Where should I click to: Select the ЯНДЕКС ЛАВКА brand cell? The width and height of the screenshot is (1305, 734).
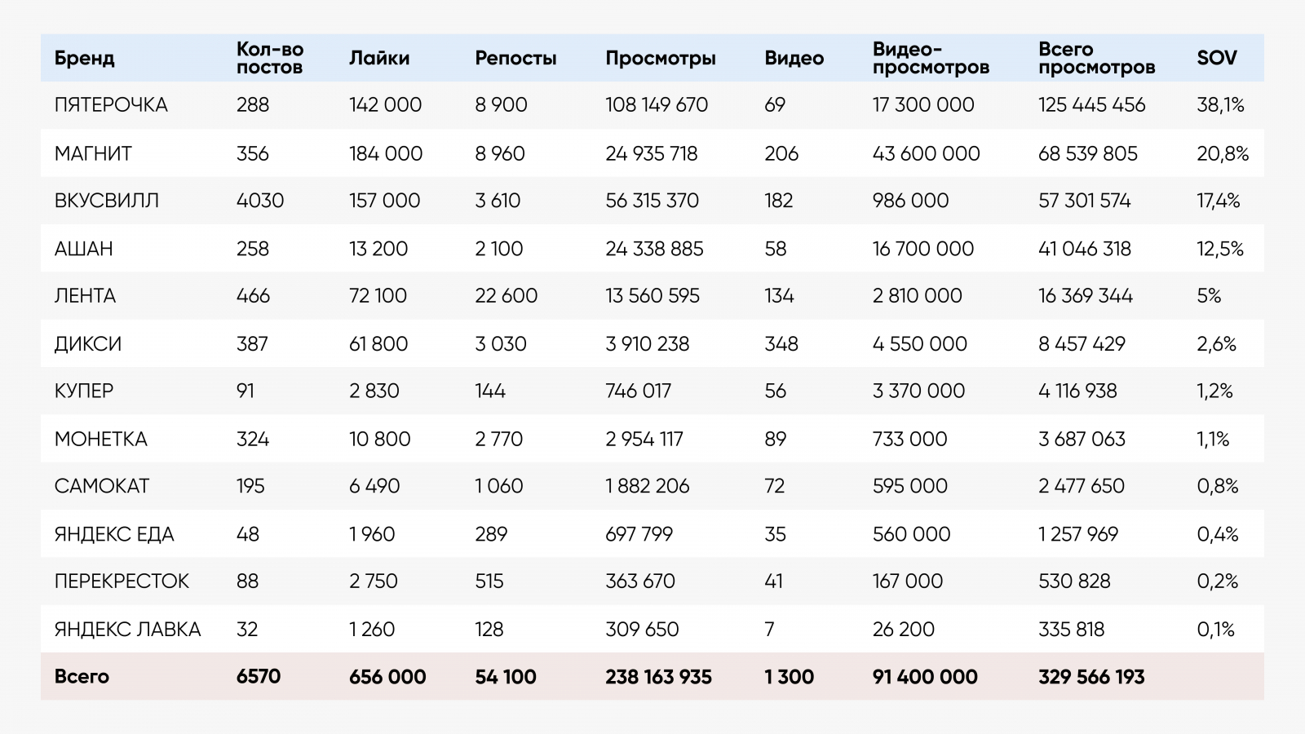(x=127, y=630)
